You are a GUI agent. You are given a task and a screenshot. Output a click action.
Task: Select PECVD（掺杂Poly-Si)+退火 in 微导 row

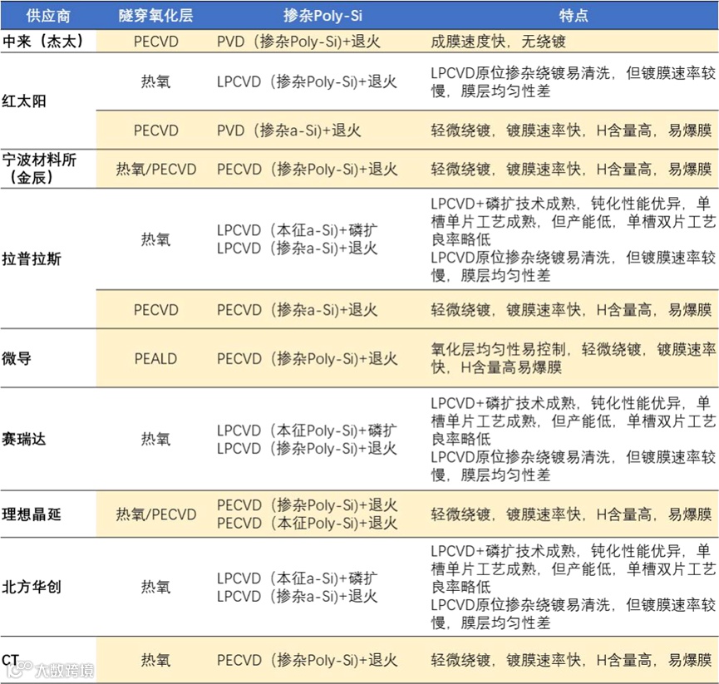pos(308,358)
